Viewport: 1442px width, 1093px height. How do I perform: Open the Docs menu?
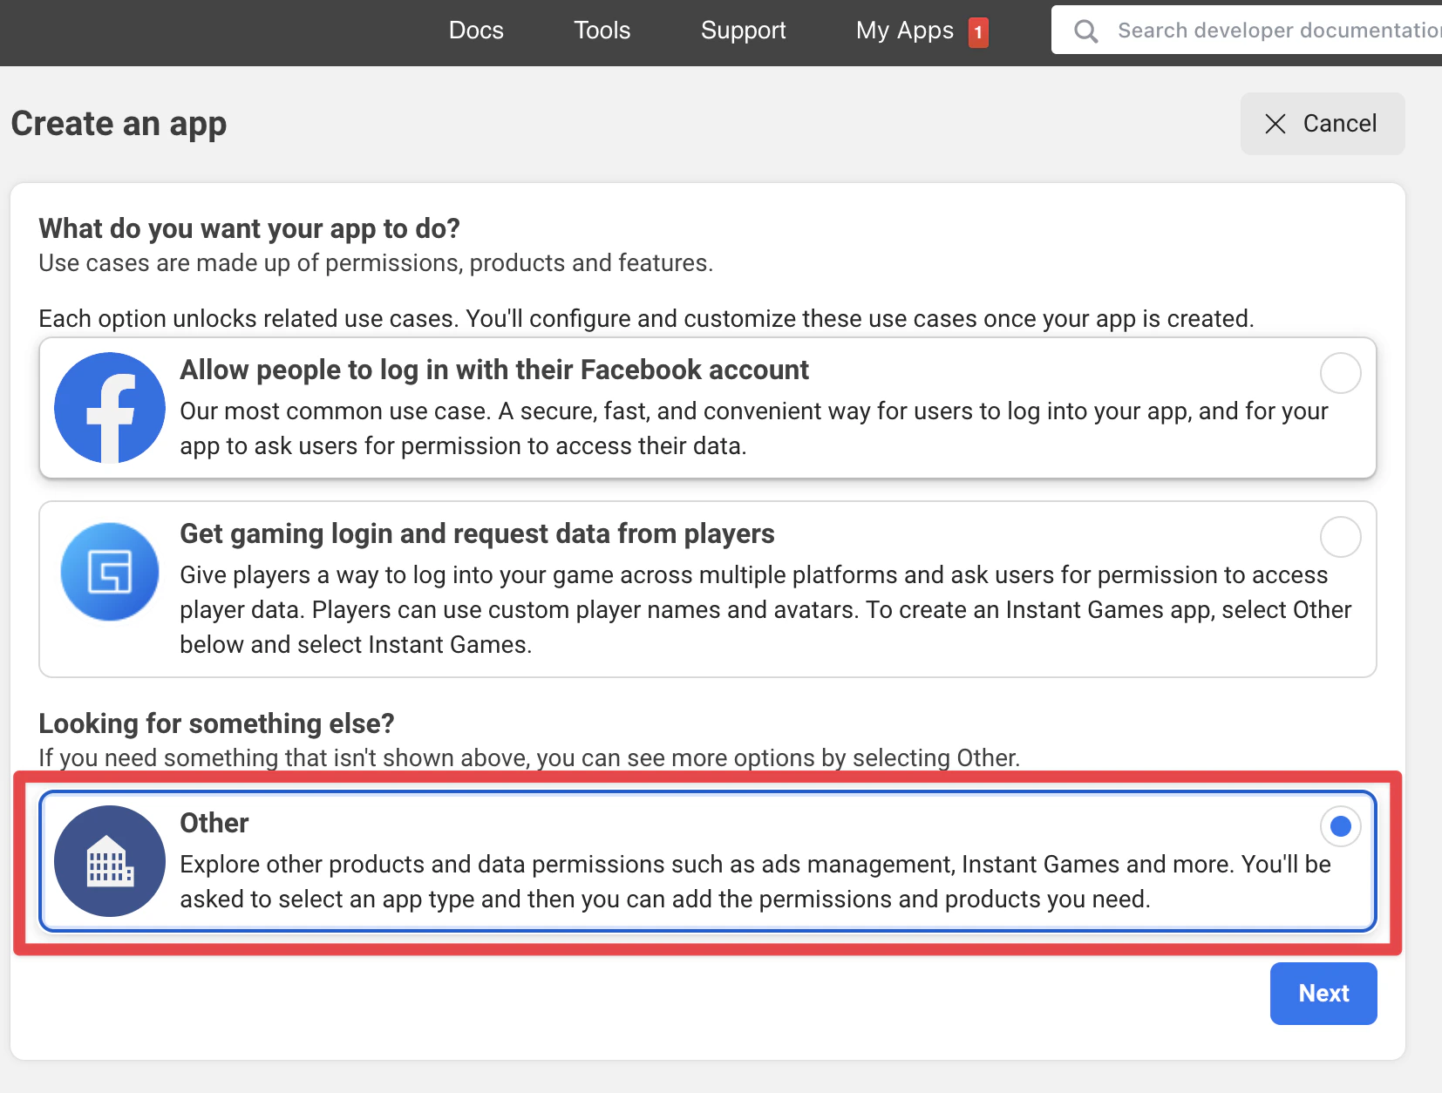click(x=476, y=31)
